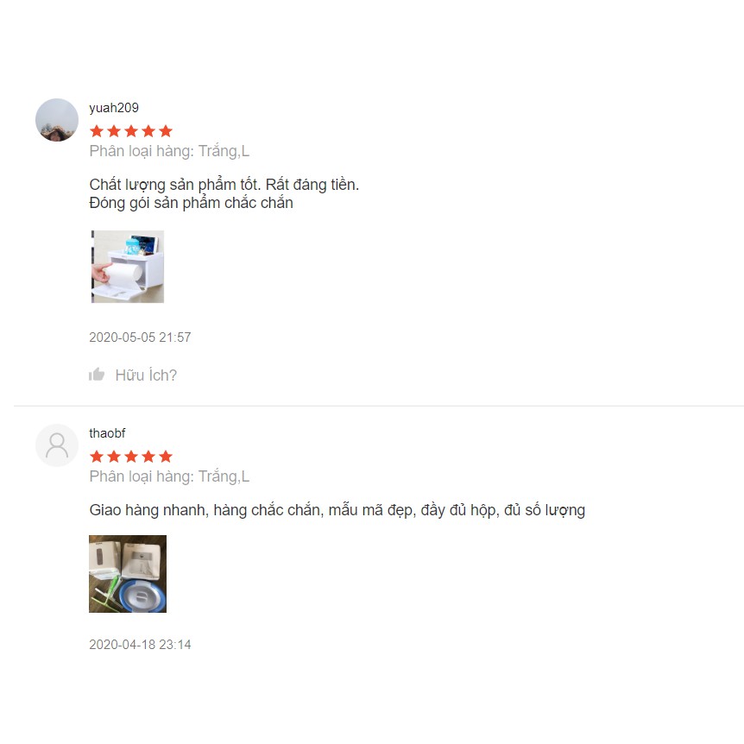Screen dimensions: 744x744
Task: Click the first star of yuah209's rating
Action: coord(97,131)
